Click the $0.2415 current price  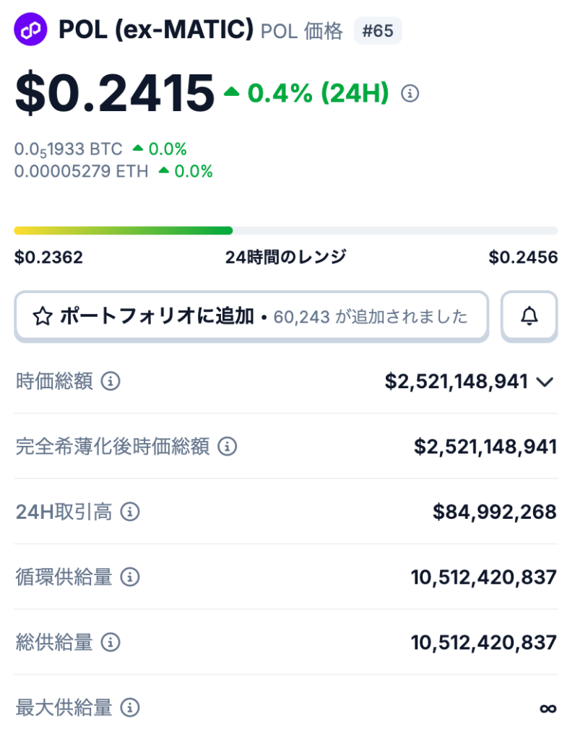pos(115,94)
